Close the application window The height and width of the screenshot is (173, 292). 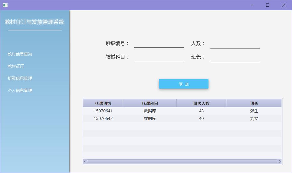[284, 5]
